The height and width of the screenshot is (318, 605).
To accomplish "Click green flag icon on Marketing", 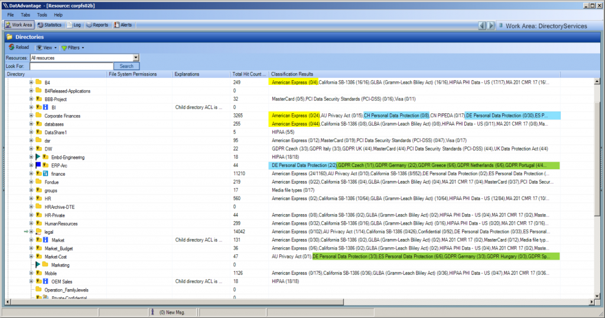I will (38, 265).
